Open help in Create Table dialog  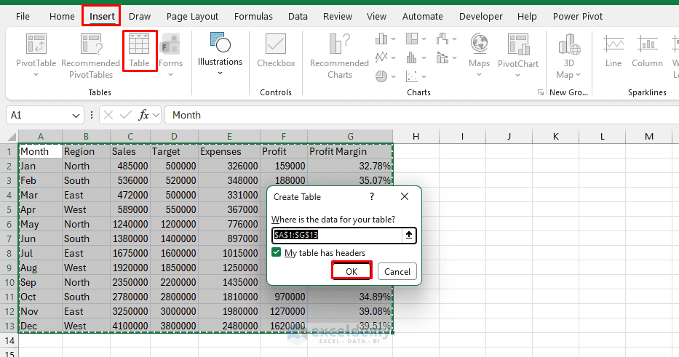pyautogui.click(x=372, y=196)
